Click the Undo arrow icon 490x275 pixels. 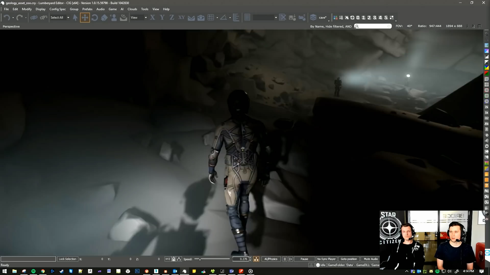pyautogui.click(x=7, y=18)
